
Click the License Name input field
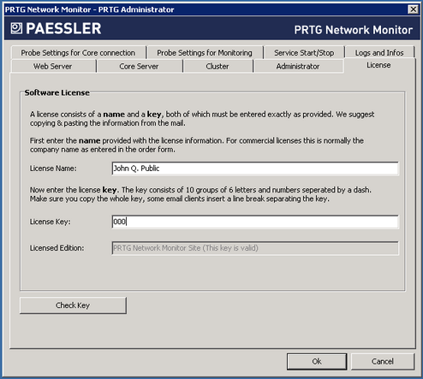pos(255,169)
